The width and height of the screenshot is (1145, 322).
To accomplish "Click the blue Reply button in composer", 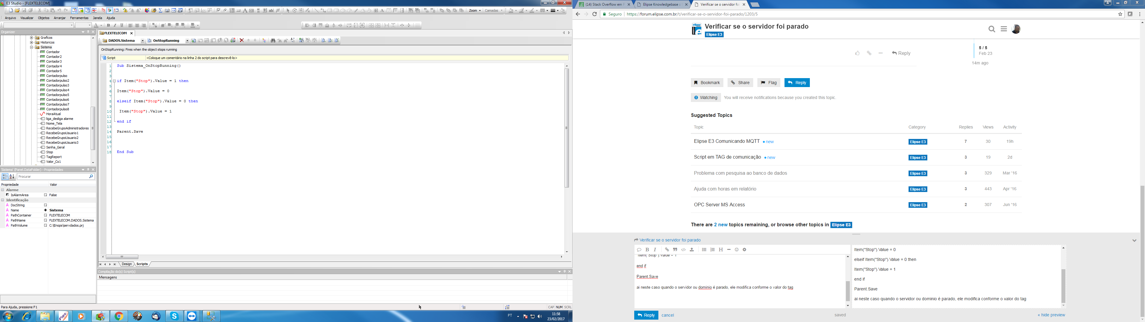I will [646, 315].
